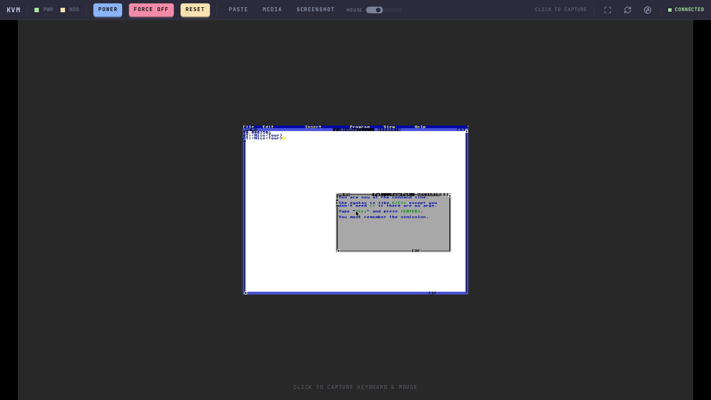The height and width of the screenshot is (400, 711).
Task: Open the View menu
Action: [389, 127]
